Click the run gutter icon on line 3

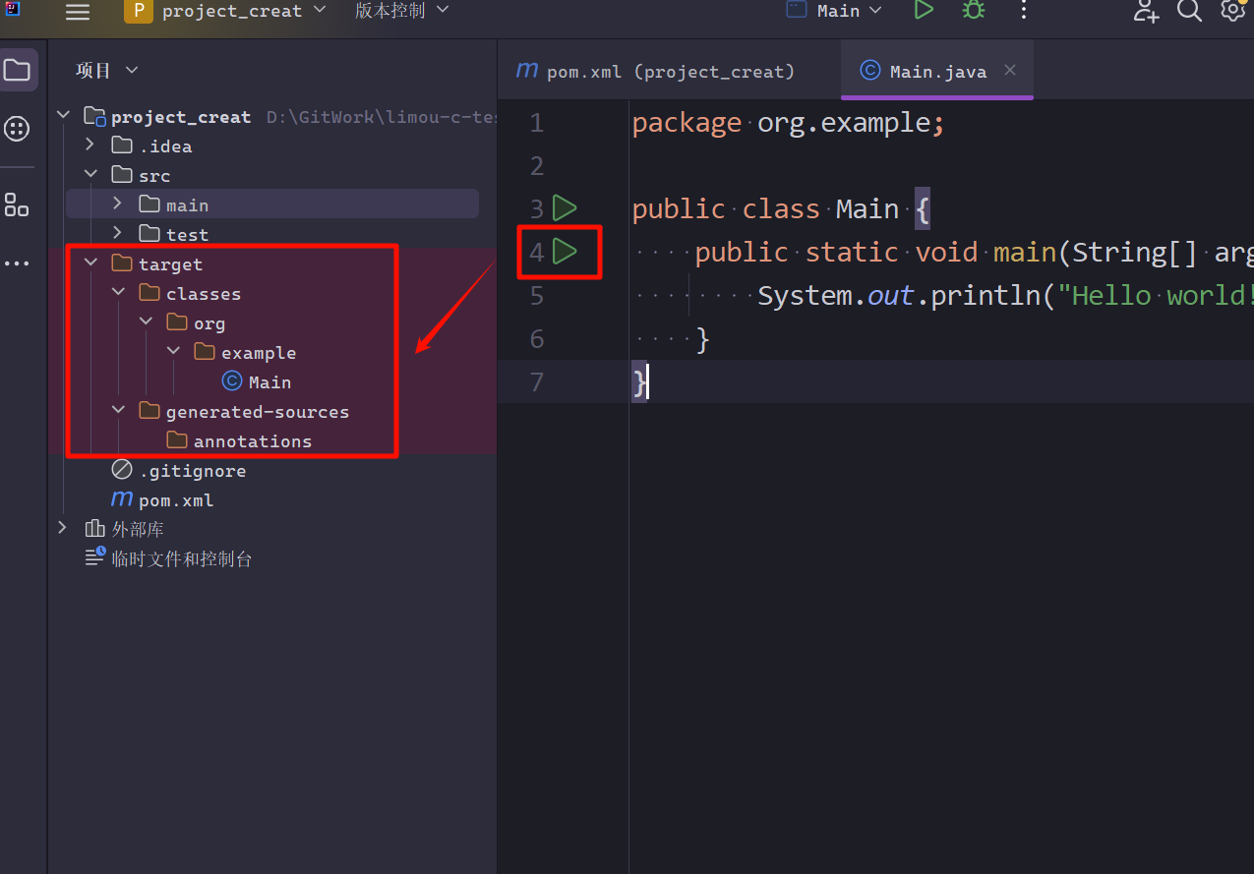pyautogui.click(x=565, y=208)
